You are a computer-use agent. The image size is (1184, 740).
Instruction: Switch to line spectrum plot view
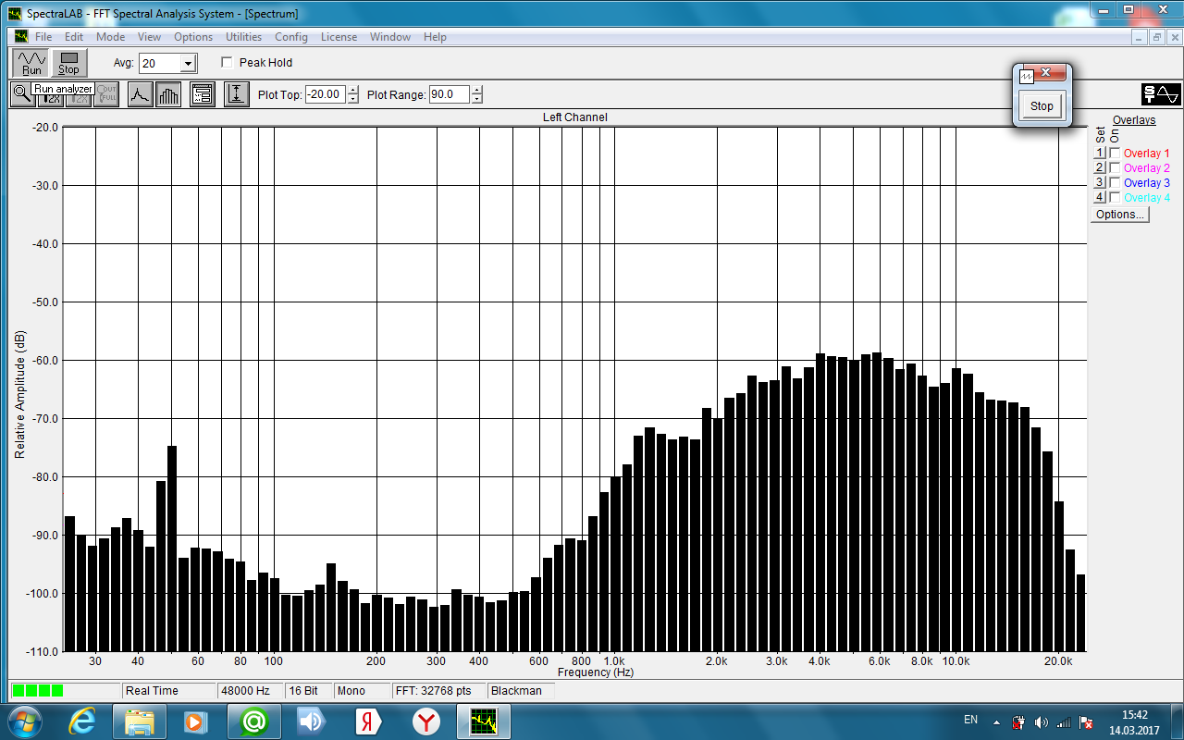(140, 94)
